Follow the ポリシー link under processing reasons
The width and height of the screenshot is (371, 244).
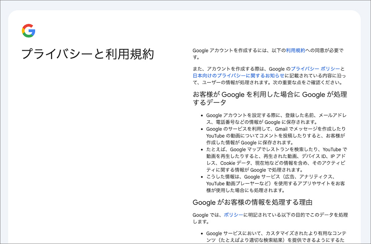[x=233, y=215]
